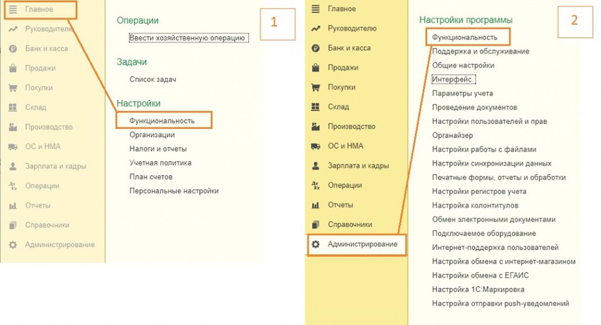Open Настройки регистров учета

click(x=480, y=191)
